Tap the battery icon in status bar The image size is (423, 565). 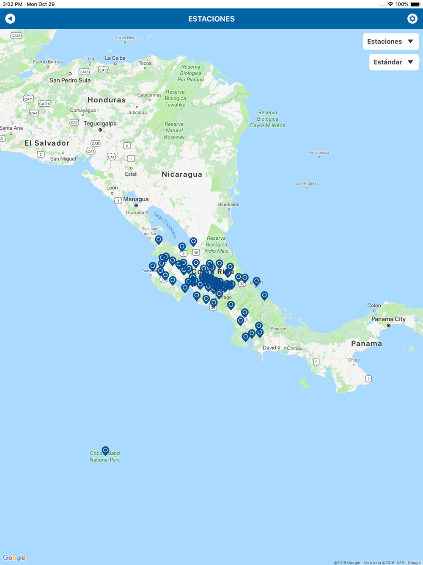(x=415, y=4)
